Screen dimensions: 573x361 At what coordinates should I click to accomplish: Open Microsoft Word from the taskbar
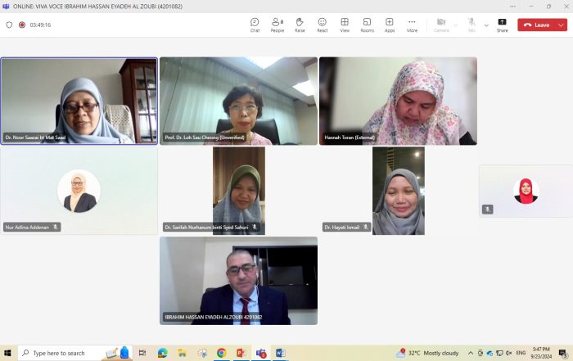280,353
